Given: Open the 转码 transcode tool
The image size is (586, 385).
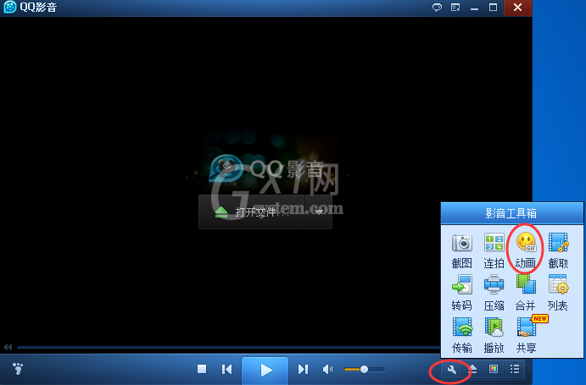Looking at the screenshot, I should tap(462, 293).
